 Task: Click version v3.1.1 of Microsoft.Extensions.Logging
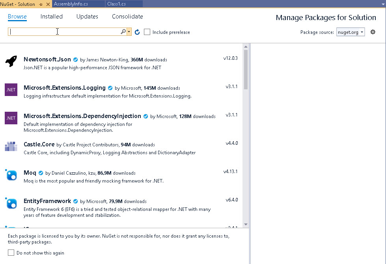pyautogui.click(x=232, y=87)
